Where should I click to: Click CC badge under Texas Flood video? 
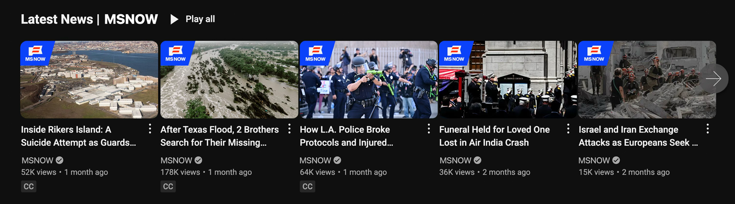tap(168, 186)
